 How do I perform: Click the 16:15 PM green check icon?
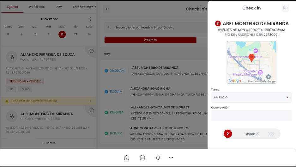click(106, 133)
